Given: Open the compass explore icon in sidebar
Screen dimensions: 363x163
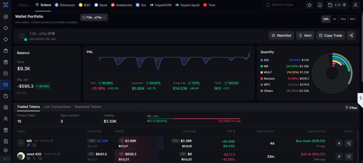Looking at the screenshot, I should [5, 16].
